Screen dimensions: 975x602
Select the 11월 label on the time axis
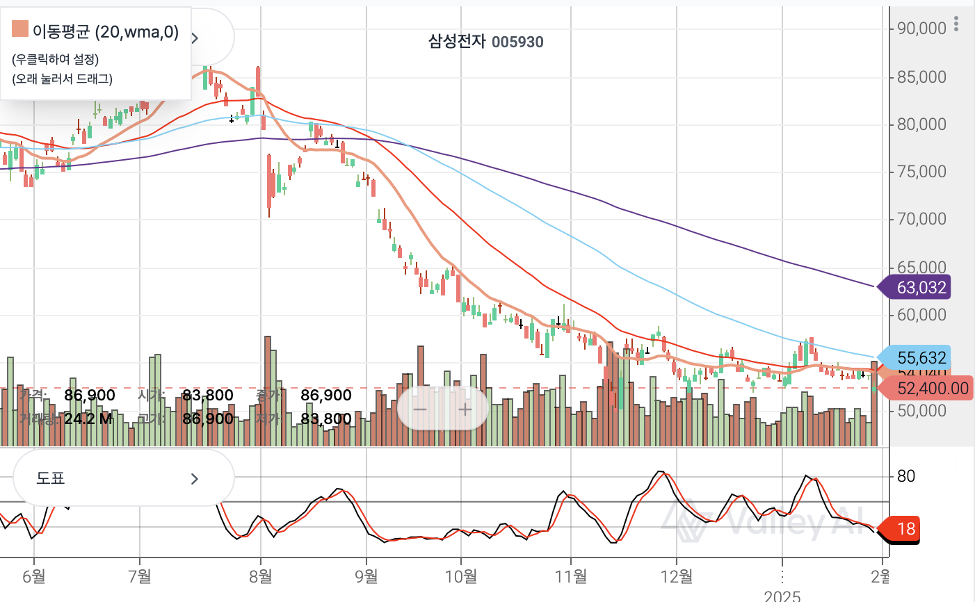pyautogui.click(x=570, y=576)
